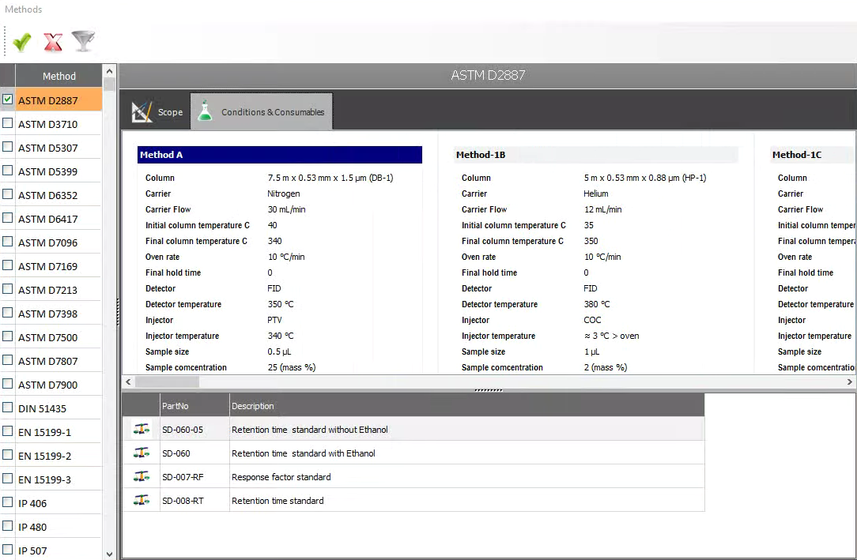This screenshot has width=857, height=560.
Task: Click the balance icon beside SD-060-05
Action: pos(142,429)
